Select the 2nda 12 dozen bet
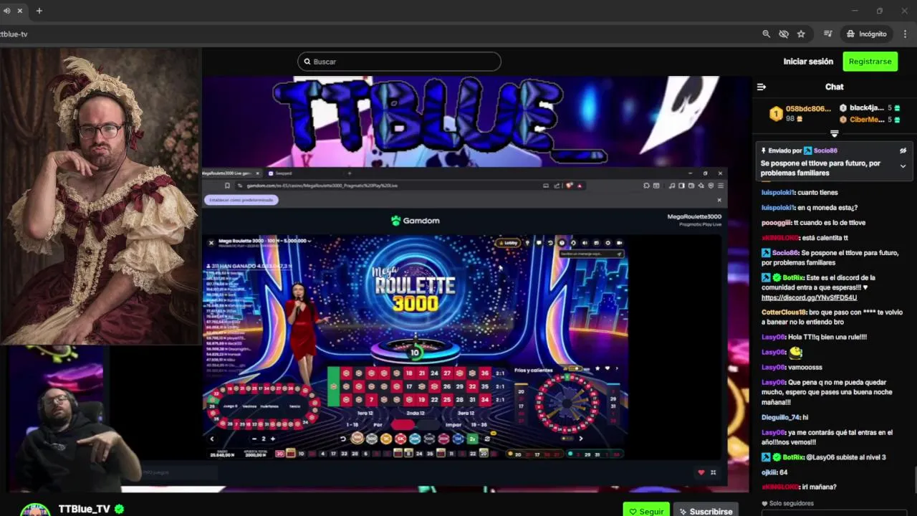This screenshot has height=516, width=917. pos(416,413)
